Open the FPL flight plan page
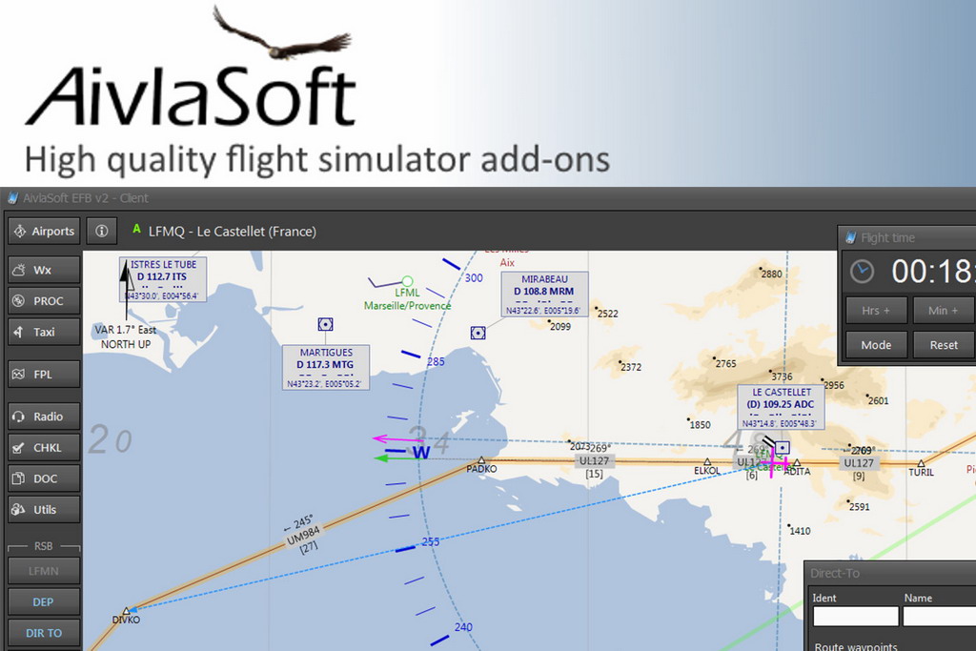 [43, 375]
